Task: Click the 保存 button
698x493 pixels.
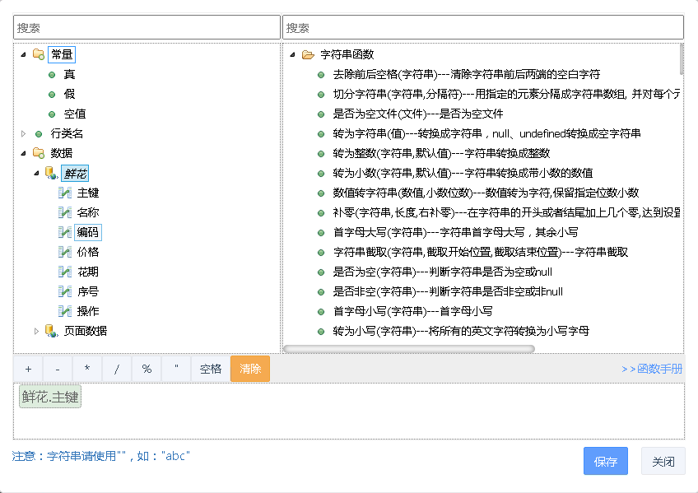Action: [x=605, y=462]
